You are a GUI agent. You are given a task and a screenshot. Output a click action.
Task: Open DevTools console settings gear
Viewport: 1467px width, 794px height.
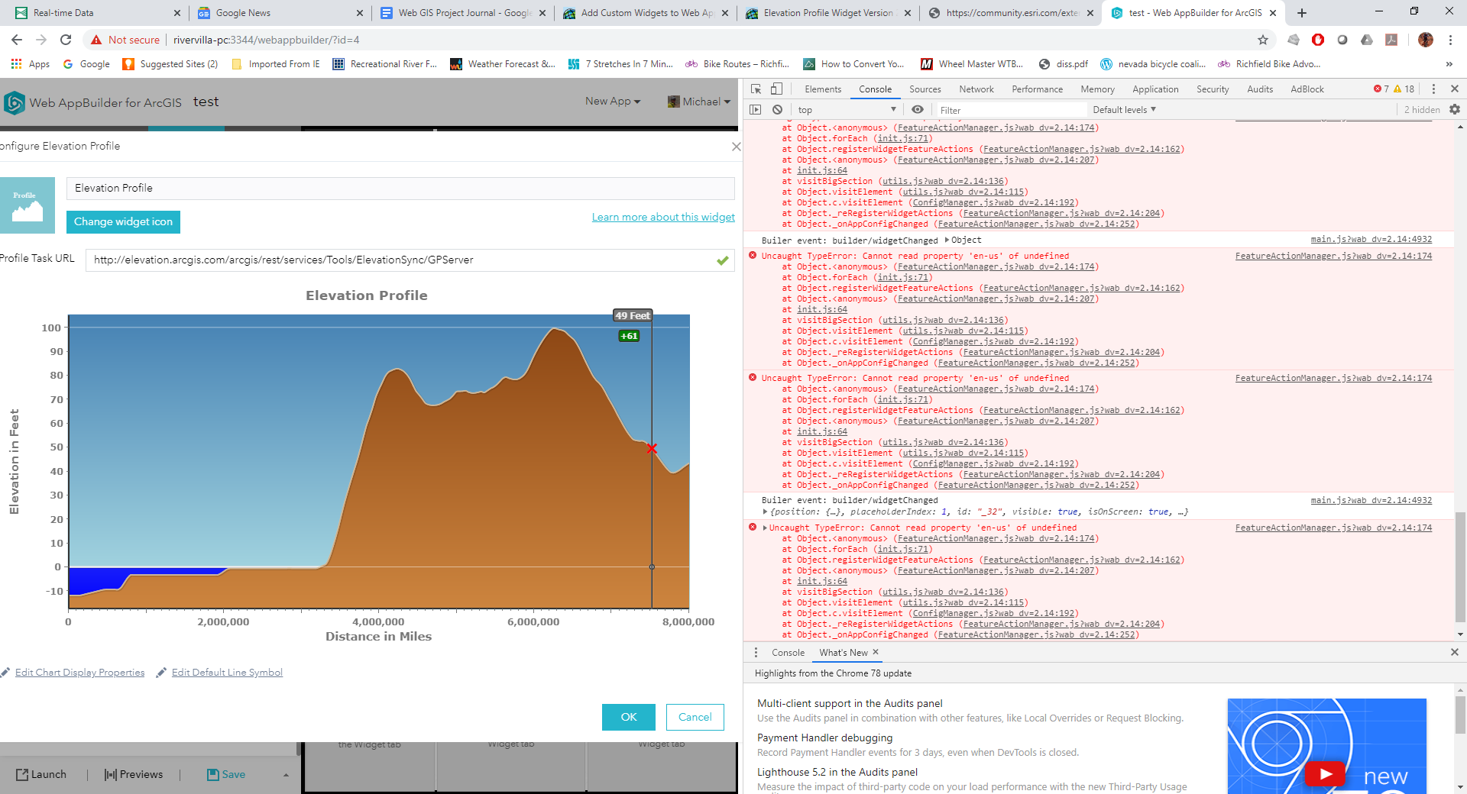pos(1454,109)
